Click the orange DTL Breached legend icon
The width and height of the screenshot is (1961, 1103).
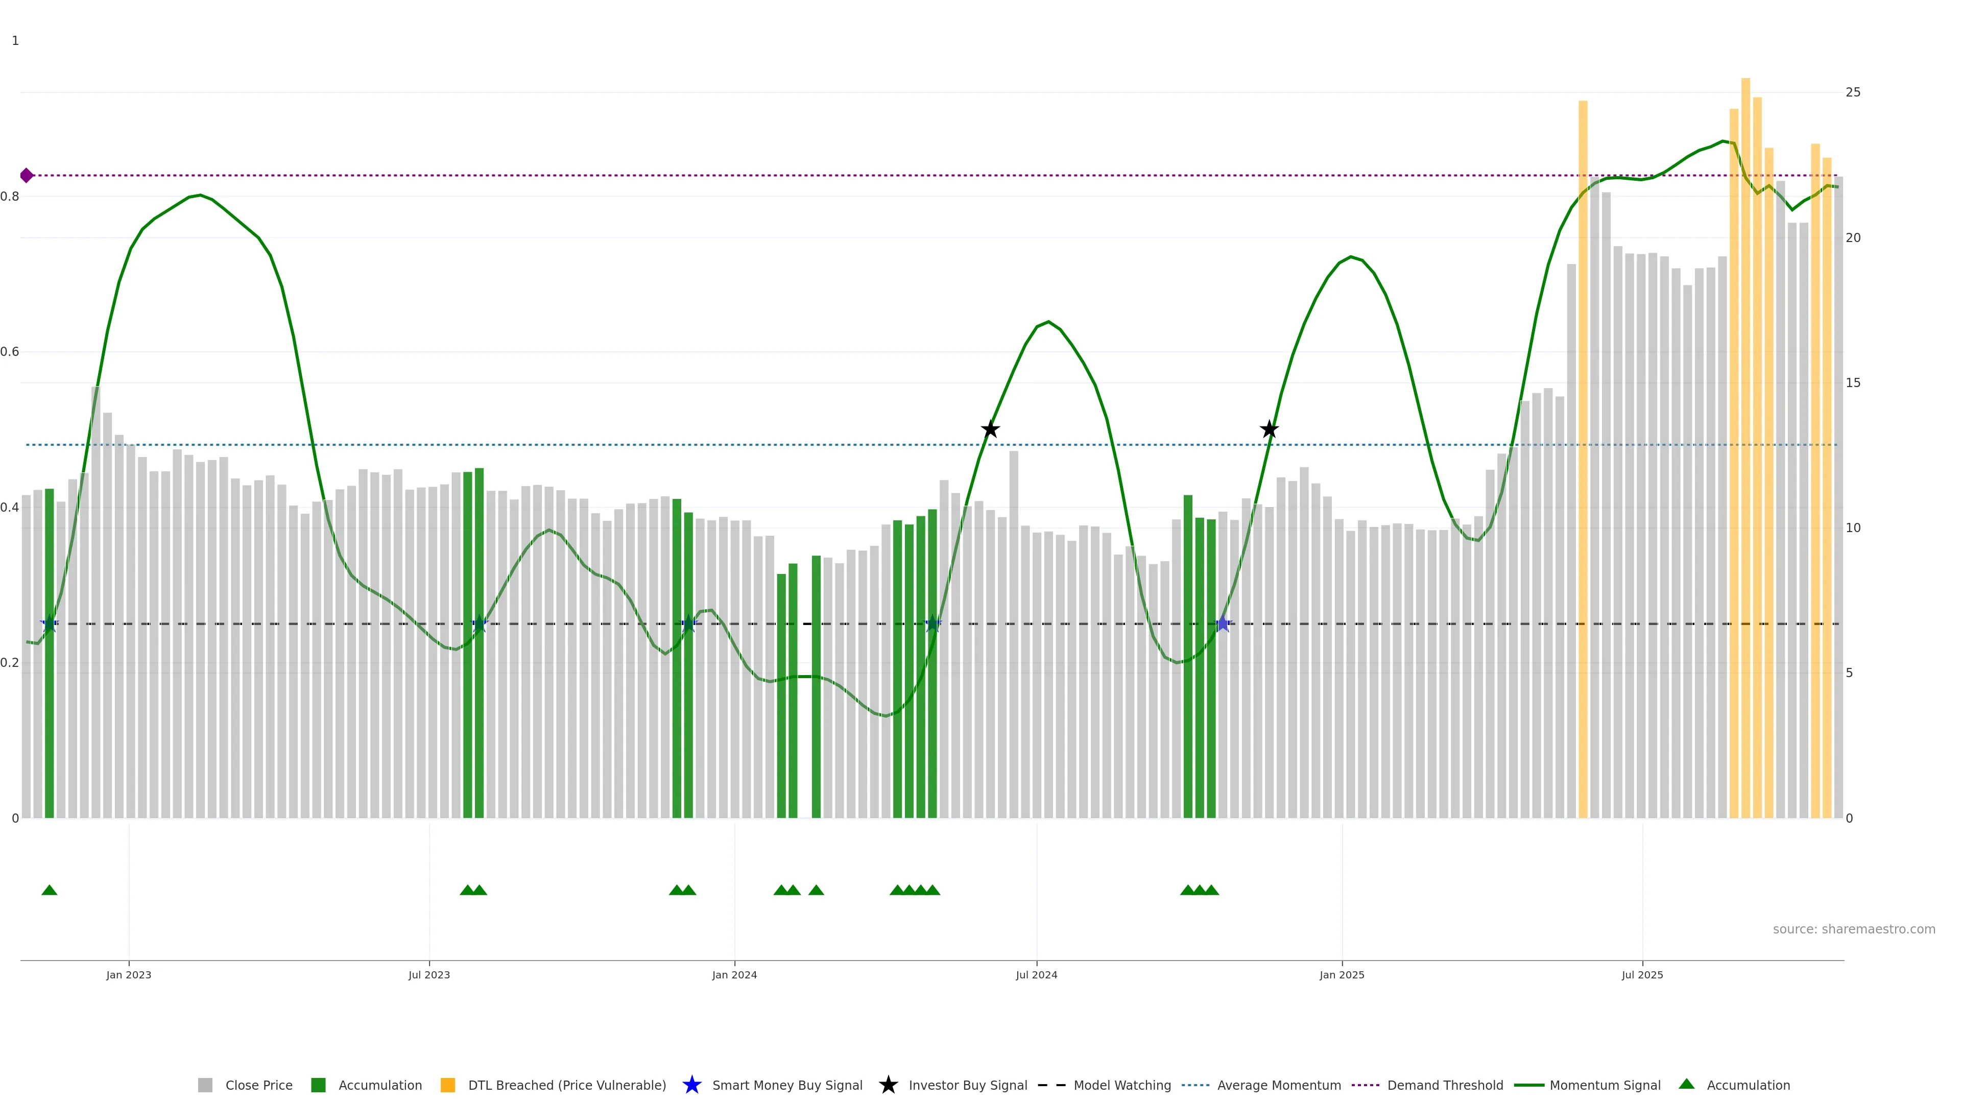pos(448,1085)
